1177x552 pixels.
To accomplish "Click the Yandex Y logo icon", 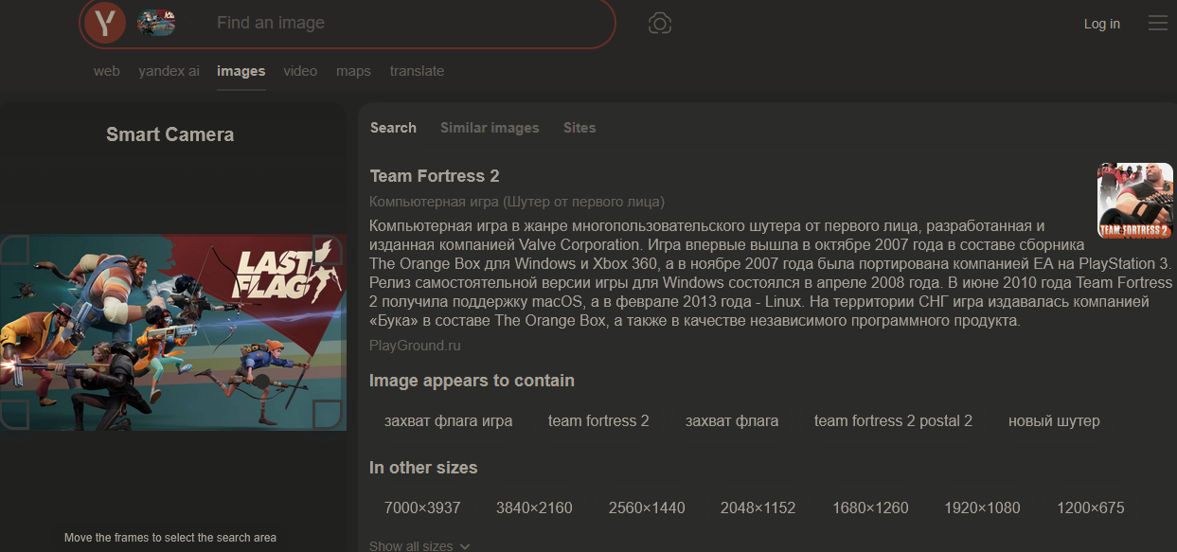I will click(105, 24).
